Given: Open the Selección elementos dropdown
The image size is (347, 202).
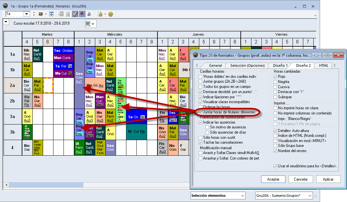Looking at the screenshot, I should tap(243, 196).
